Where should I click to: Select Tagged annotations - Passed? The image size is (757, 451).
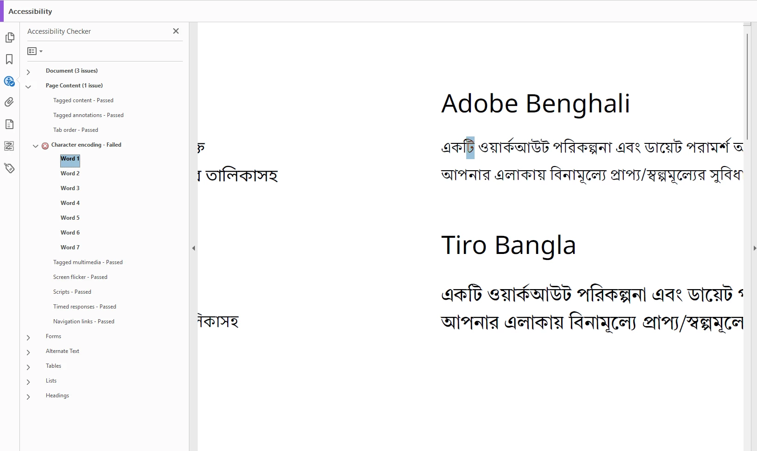[88, 115]
